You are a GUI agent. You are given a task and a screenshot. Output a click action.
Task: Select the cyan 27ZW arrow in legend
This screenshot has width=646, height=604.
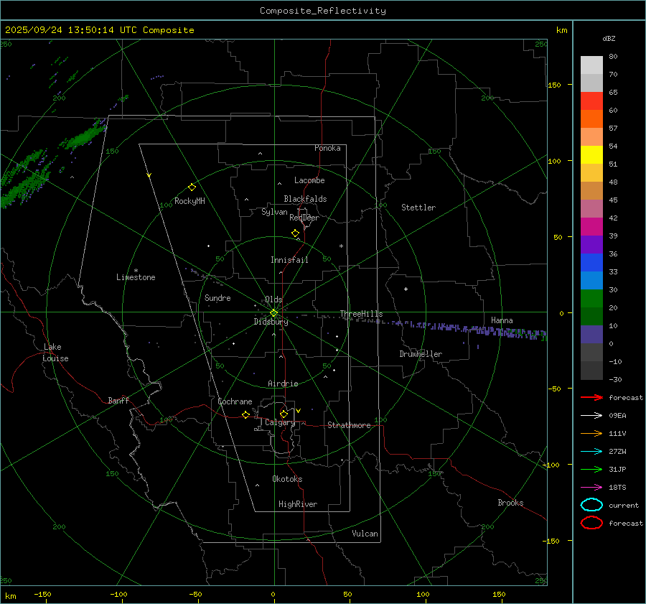click(x=591, y=451)
